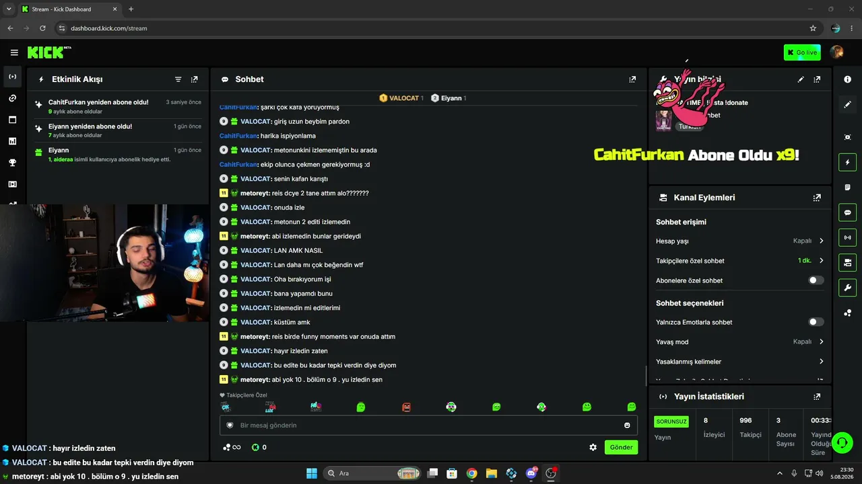Screen dimensions: 862x484
Task: Reload the dashboard page
Action: (42, 28)
